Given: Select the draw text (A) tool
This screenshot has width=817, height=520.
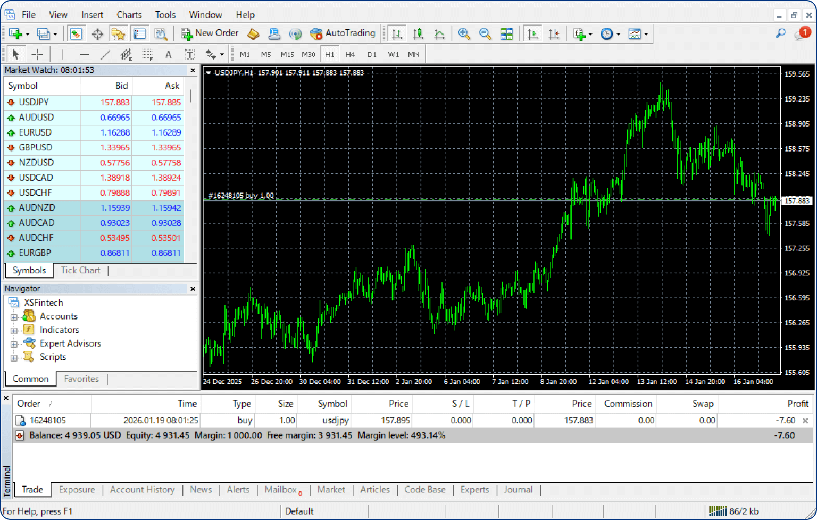Looking at the screenshot, I should click(168, 54).
